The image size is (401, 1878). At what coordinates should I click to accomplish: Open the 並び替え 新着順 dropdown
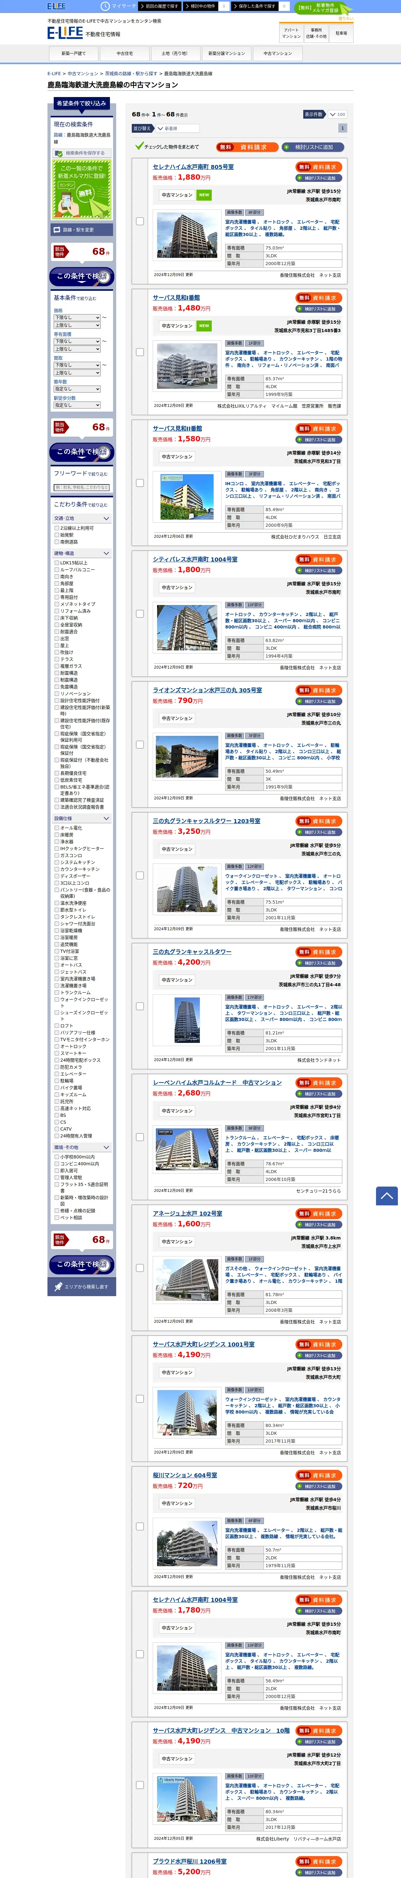point(178,128)
